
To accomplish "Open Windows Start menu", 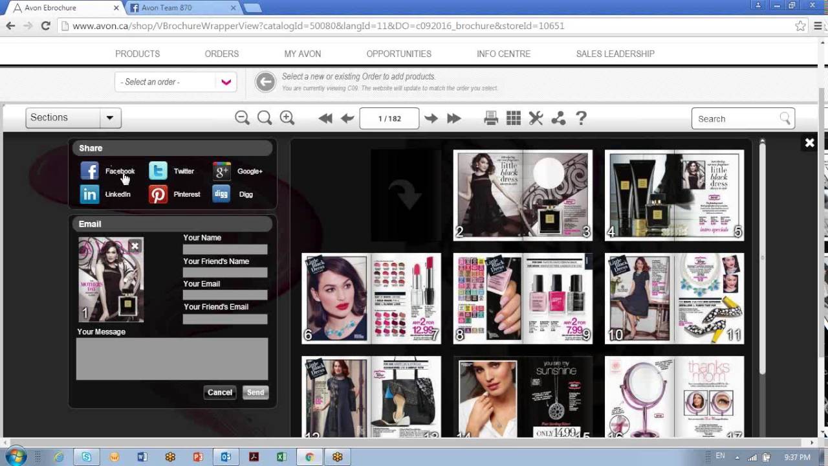I will pos(14,457).
